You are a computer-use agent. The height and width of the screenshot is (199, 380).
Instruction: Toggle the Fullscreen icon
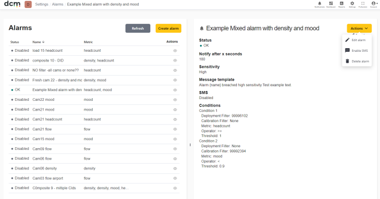pos(363,4)
